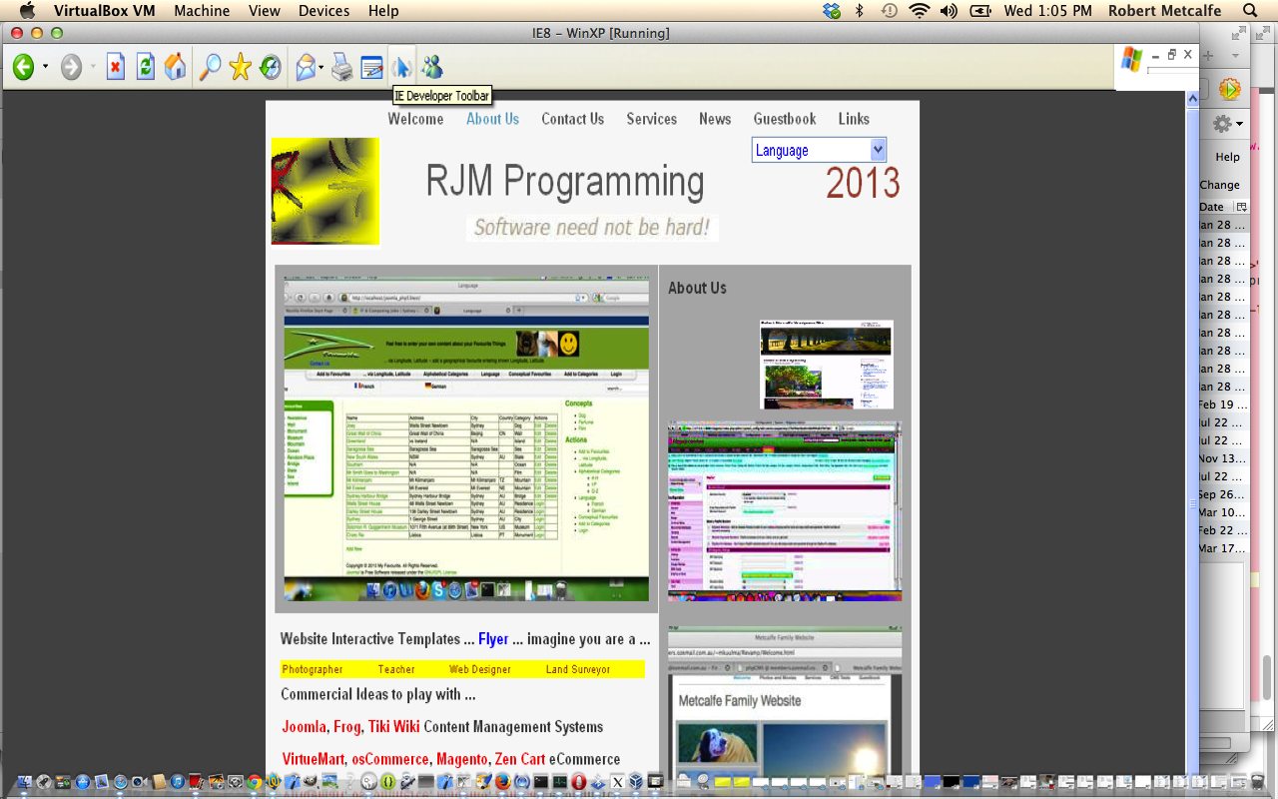Image resolution: width=1278 pixels, height=799 pixels.
Task: Click the Web Designer template link
Action: click(480, 669)
